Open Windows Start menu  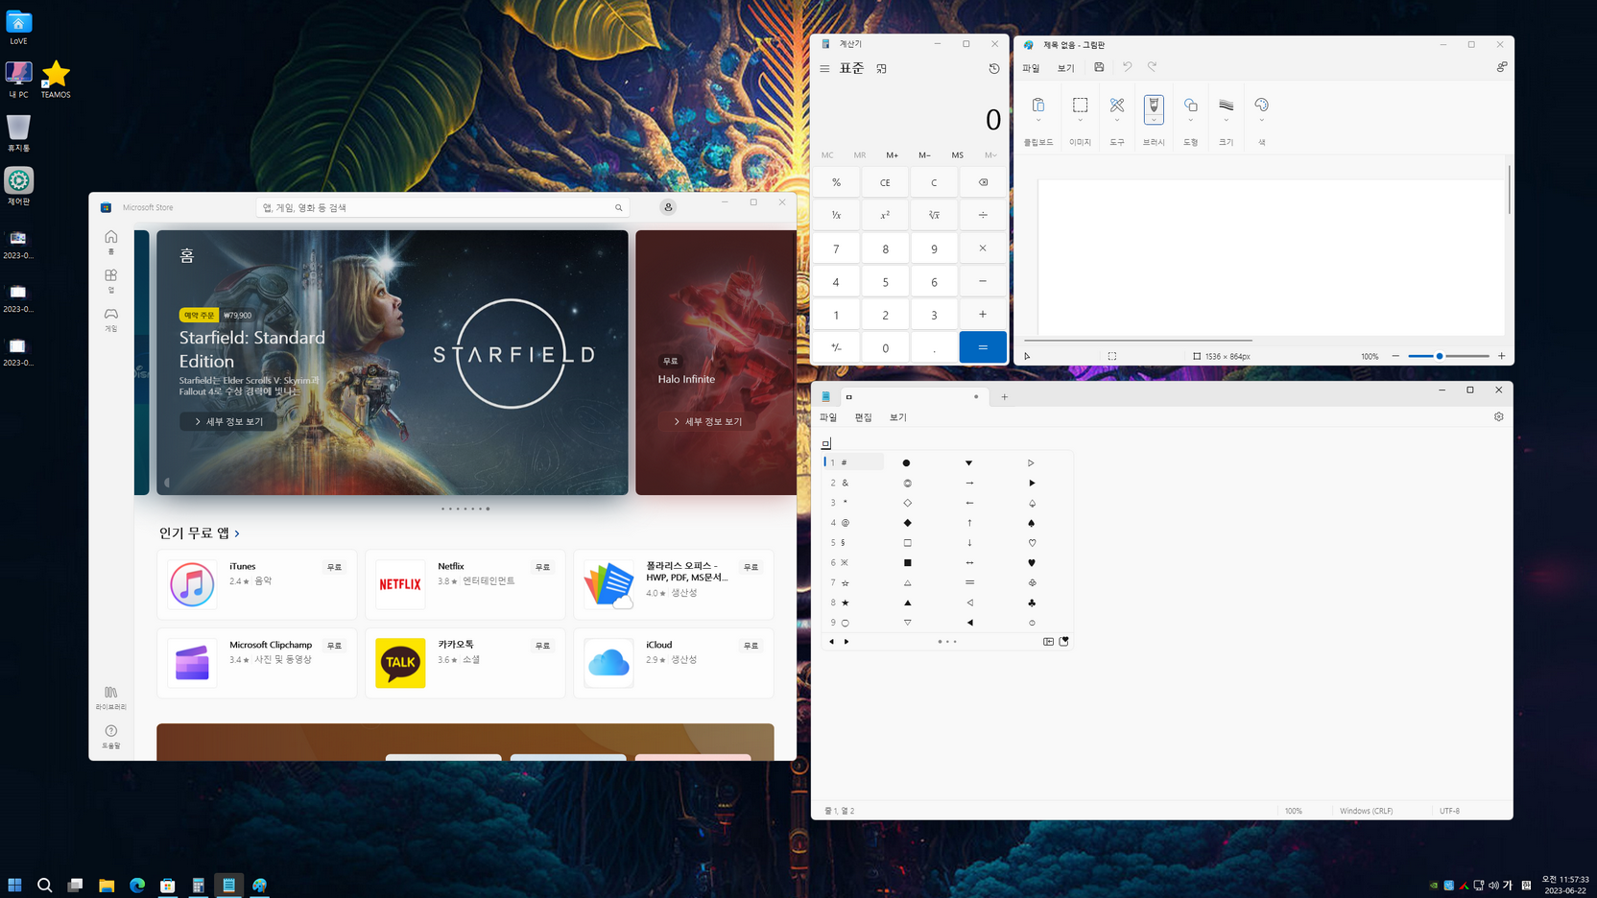point(14,885)
